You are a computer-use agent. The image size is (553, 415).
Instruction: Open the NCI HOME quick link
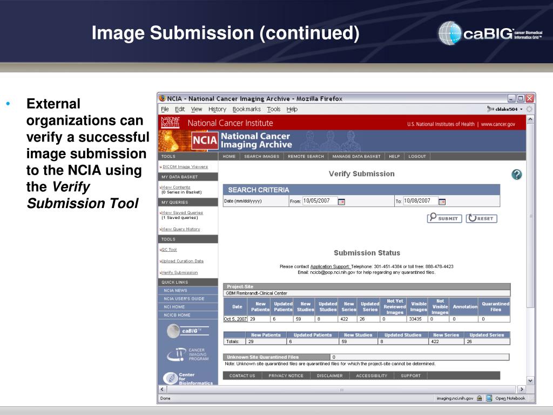pos(188,307)
